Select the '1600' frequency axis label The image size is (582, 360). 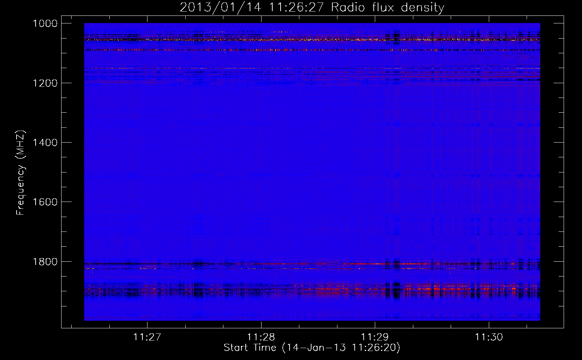[45, 202]
